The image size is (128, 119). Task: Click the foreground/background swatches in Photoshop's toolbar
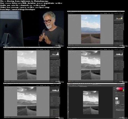click(x=68, y=111)
